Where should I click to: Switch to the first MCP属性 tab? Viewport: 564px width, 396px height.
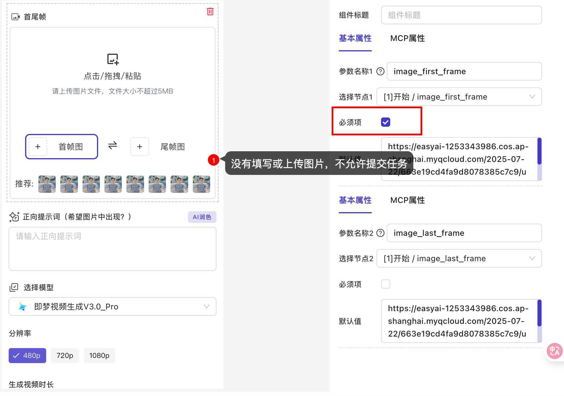(x=407, y=38)
